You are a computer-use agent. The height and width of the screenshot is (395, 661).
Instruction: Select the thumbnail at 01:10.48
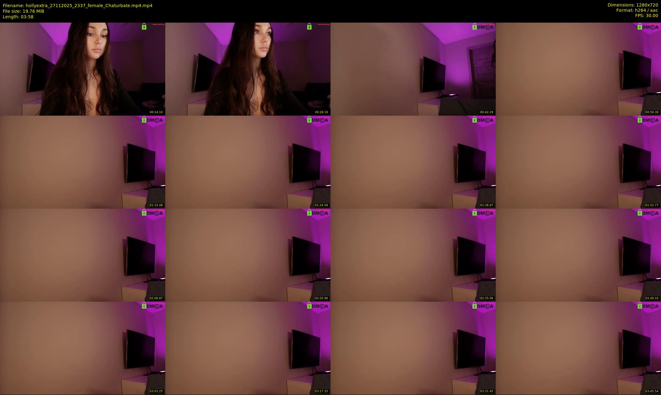82,162
